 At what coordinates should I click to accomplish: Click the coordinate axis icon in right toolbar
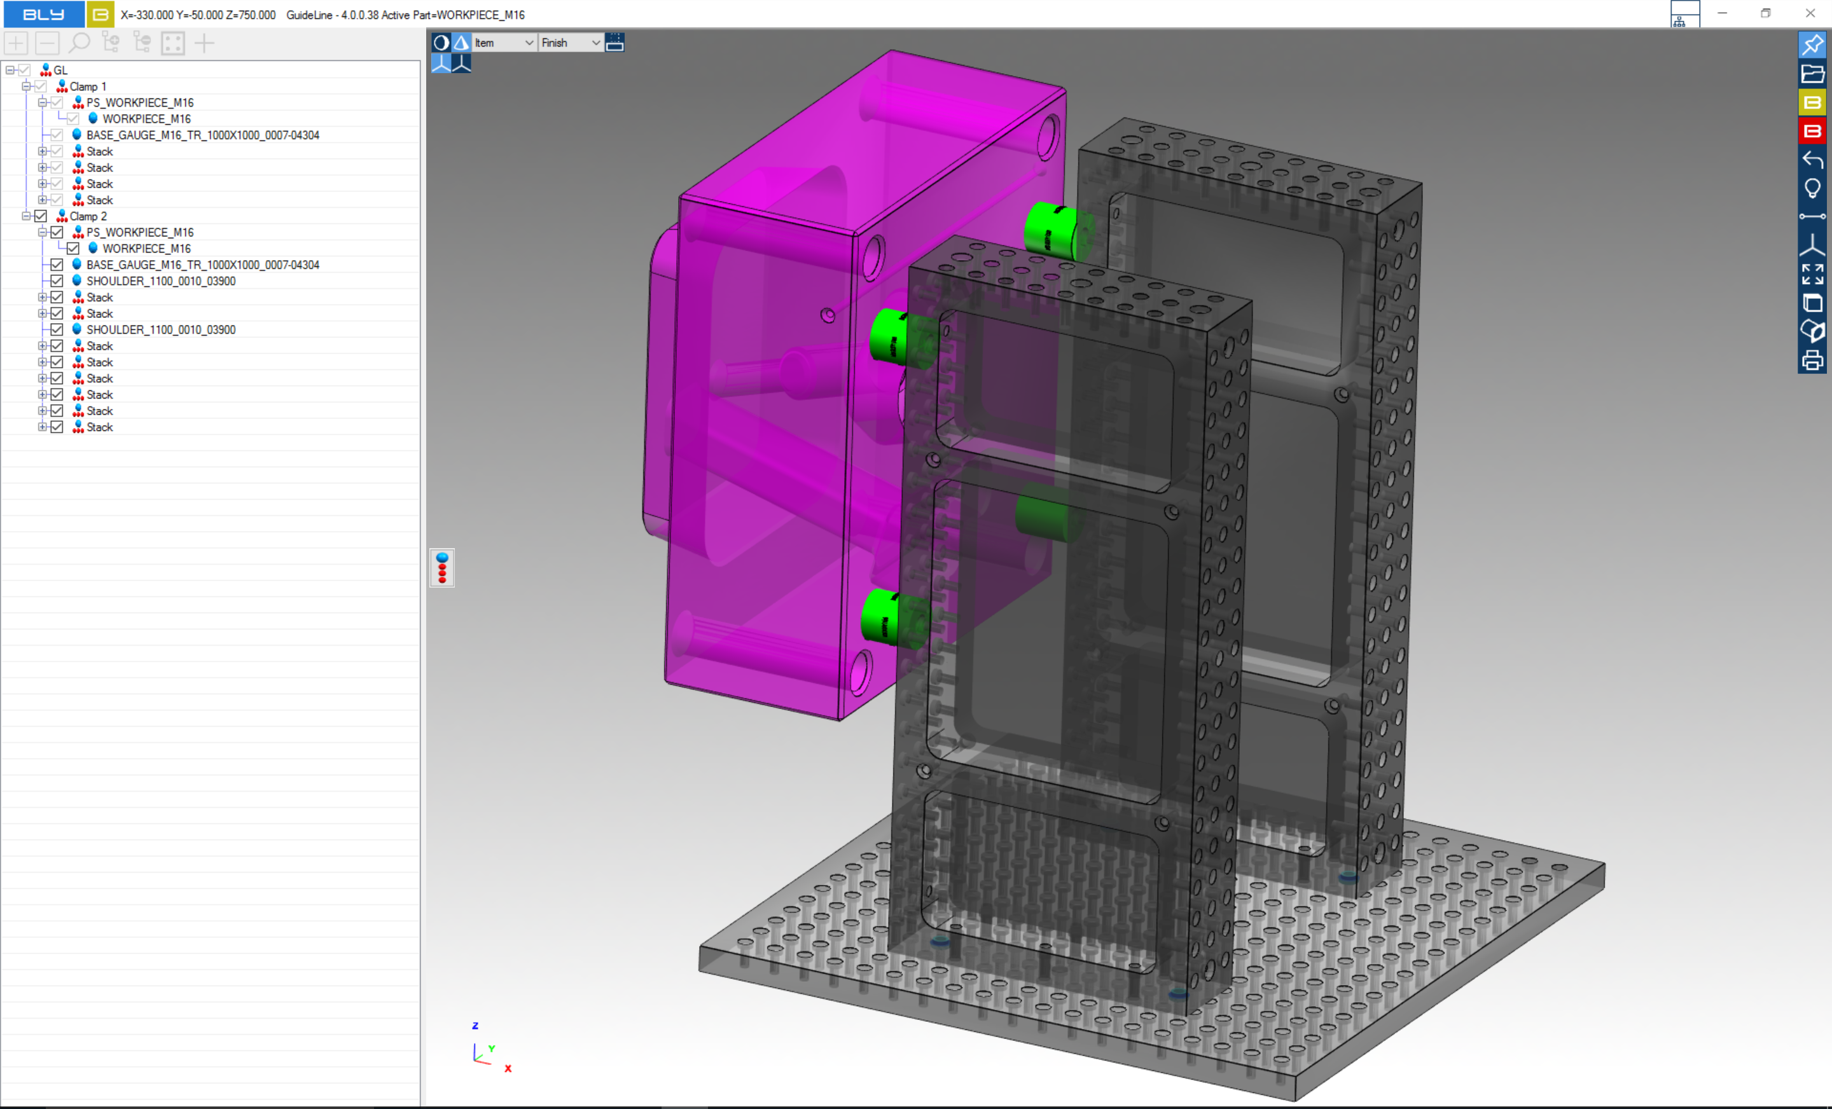coord(1812,245)
